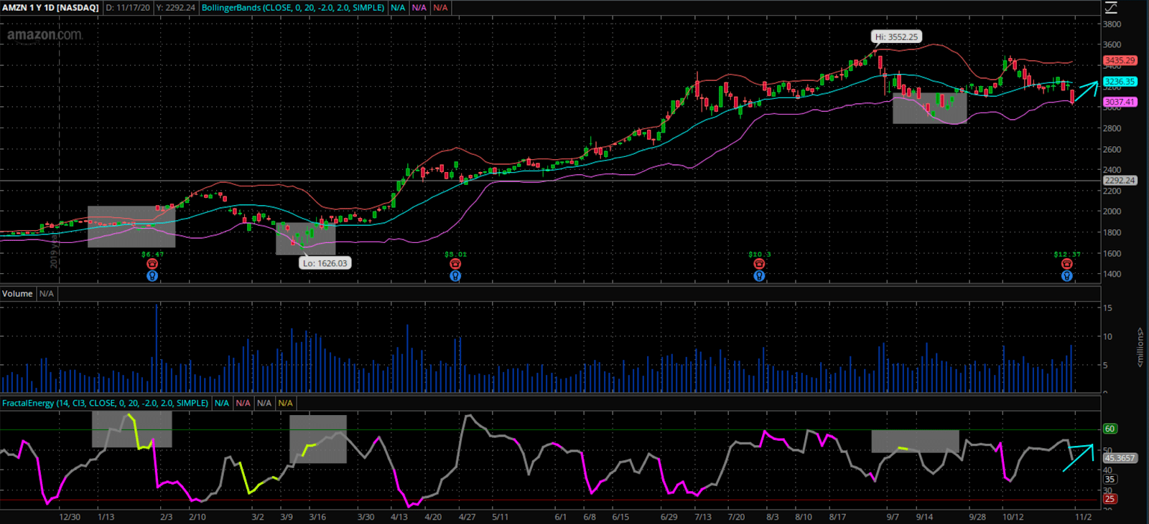The image size is (1149, 524).
Task: Click the blue lightbulb event icon near 4/27
Action: point(455,276)
